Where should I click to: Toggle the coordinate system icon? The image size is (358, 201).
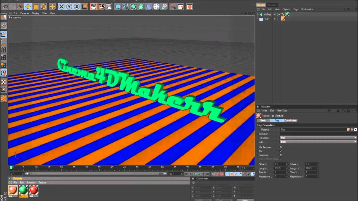click(x=85, y=6)
